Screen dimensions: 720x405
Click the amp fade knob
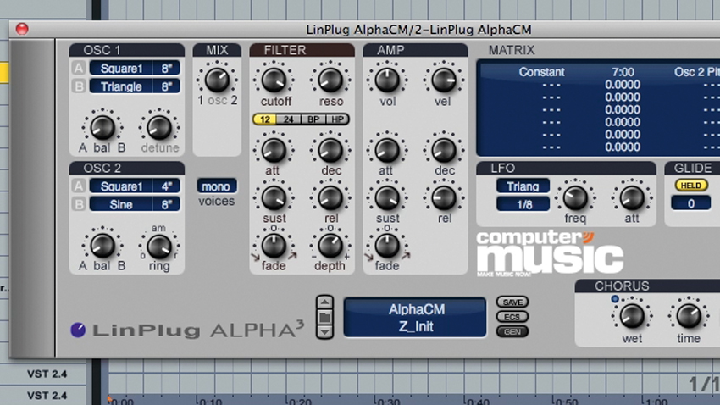click(x=388, y=246)
